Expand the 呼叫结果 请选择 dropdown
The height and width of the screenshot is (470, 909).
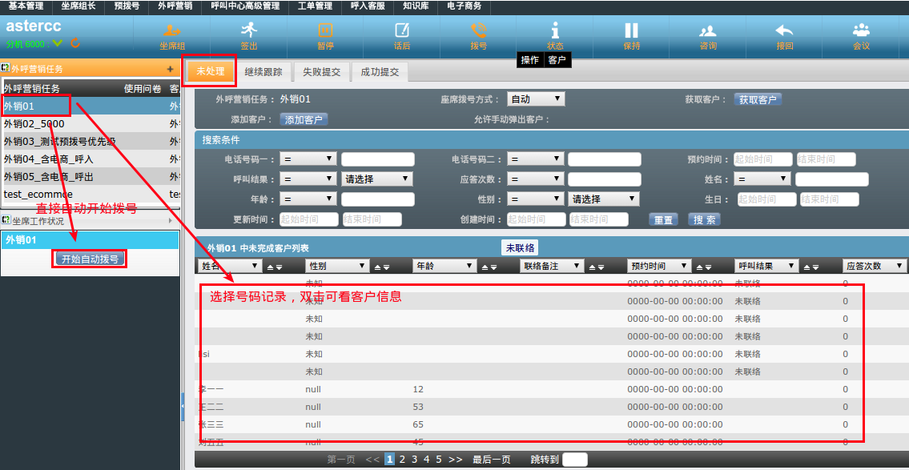[x=378, y=179]
